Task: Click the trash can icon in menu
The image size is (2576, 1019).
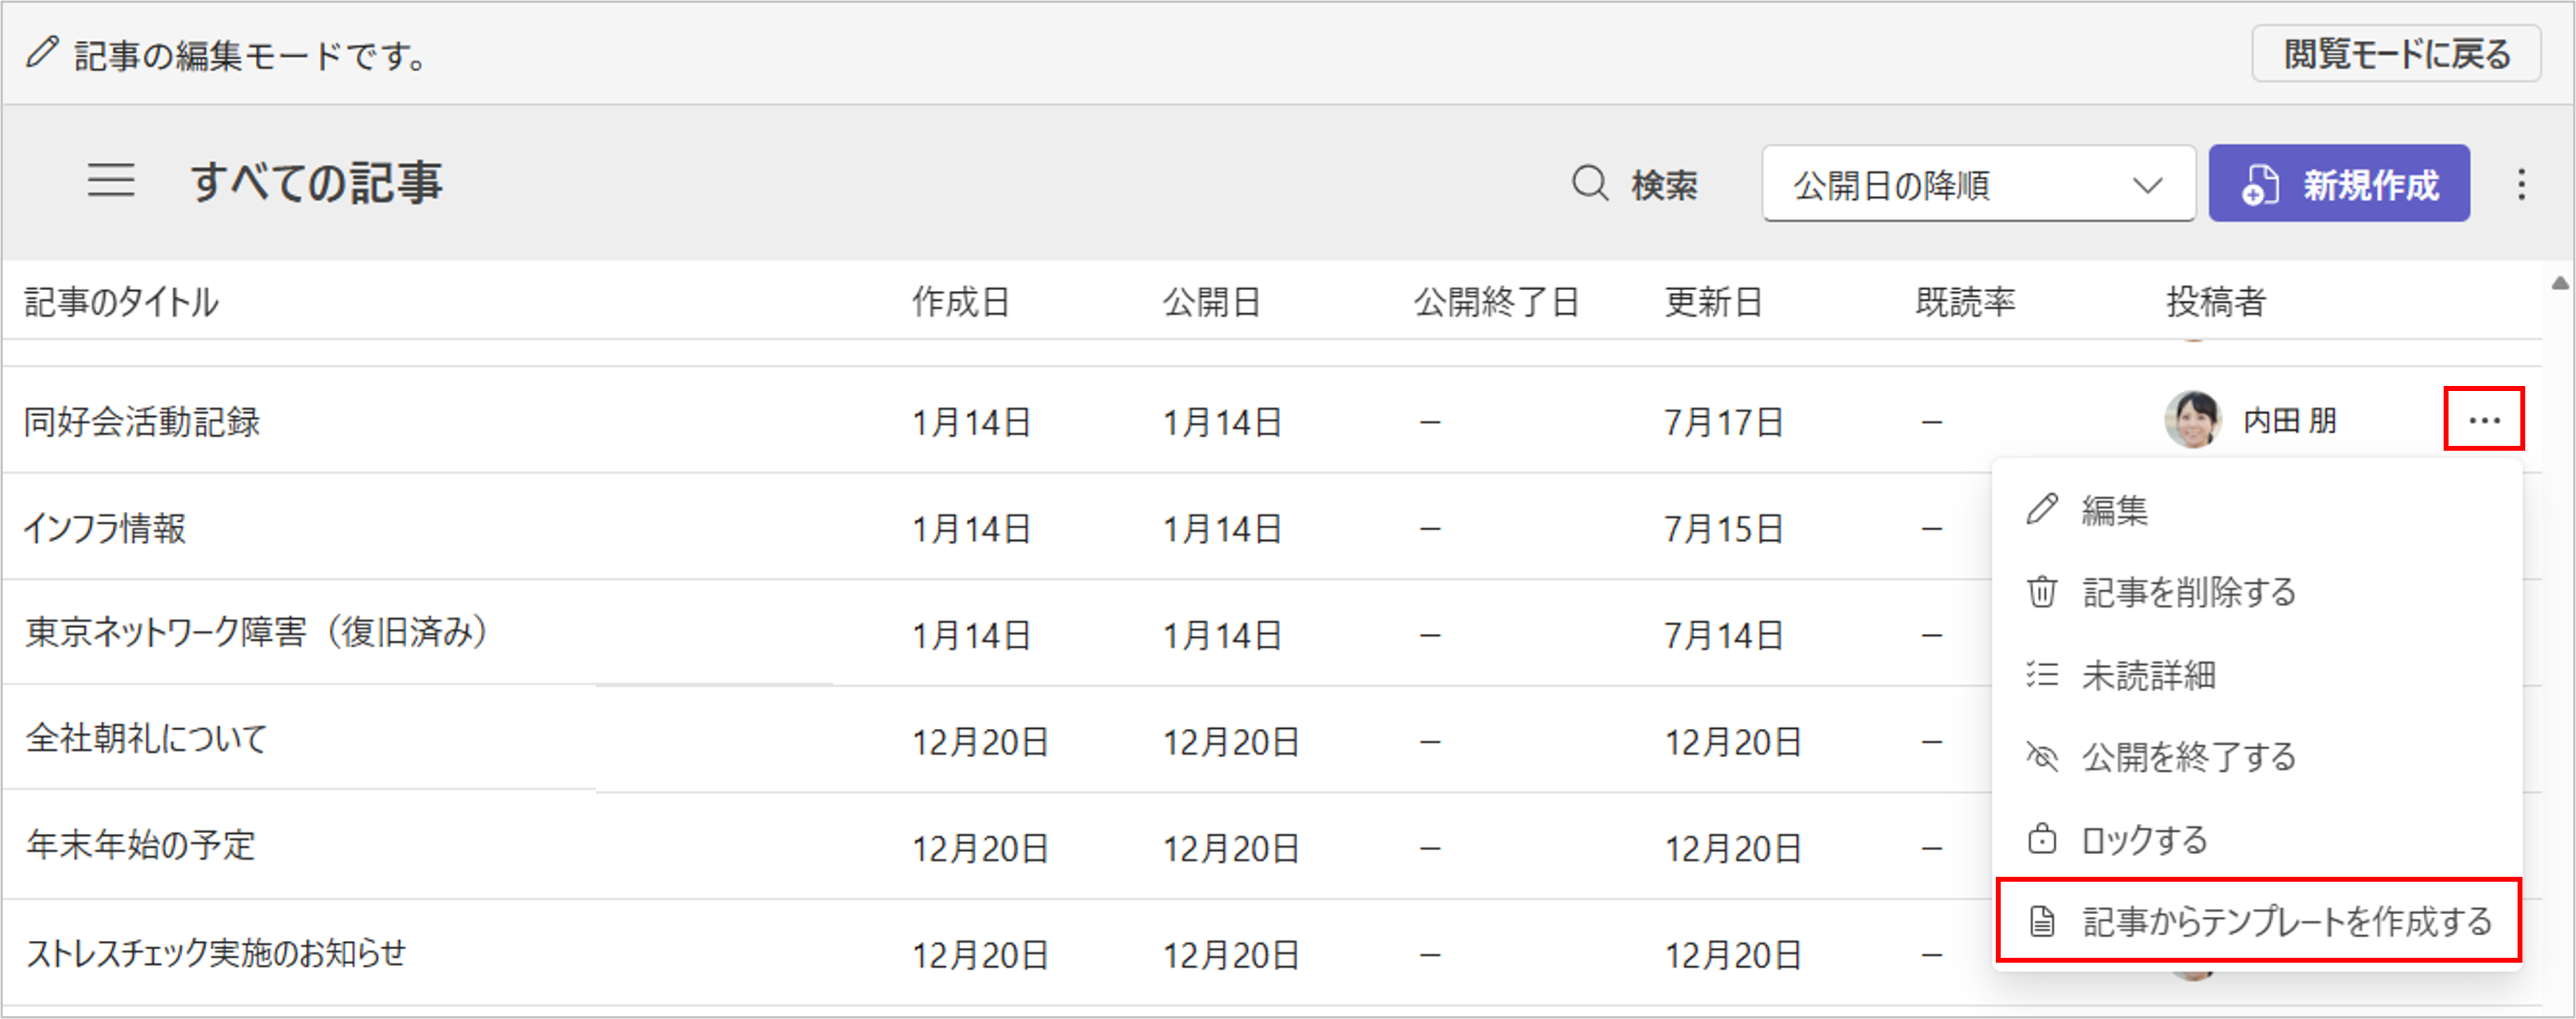Action: point(2042,592)
